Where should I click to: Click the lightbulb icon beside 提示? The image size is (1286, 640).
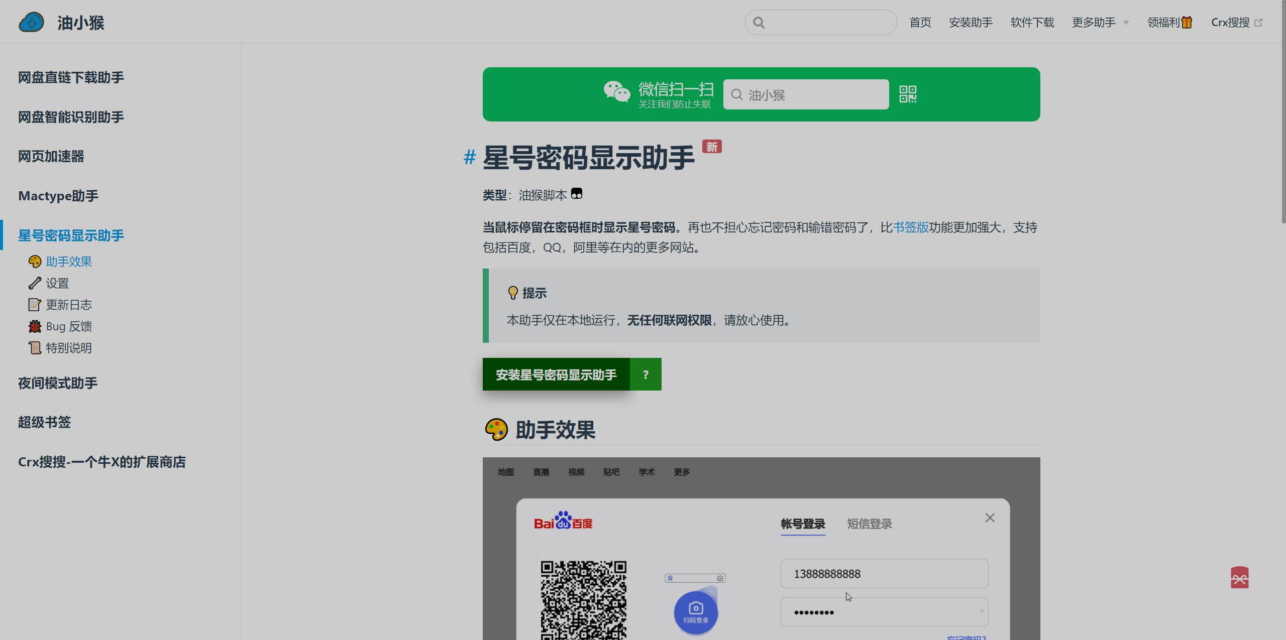(512, 293)
